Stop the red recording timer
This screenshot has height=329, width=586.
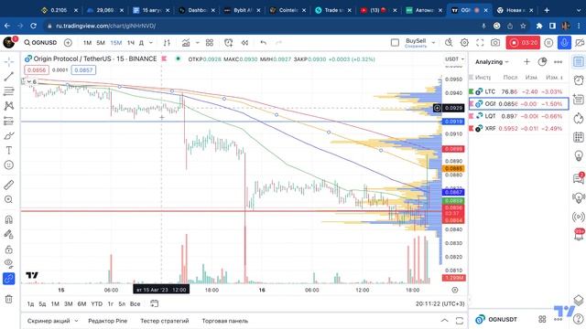(523, 43)
